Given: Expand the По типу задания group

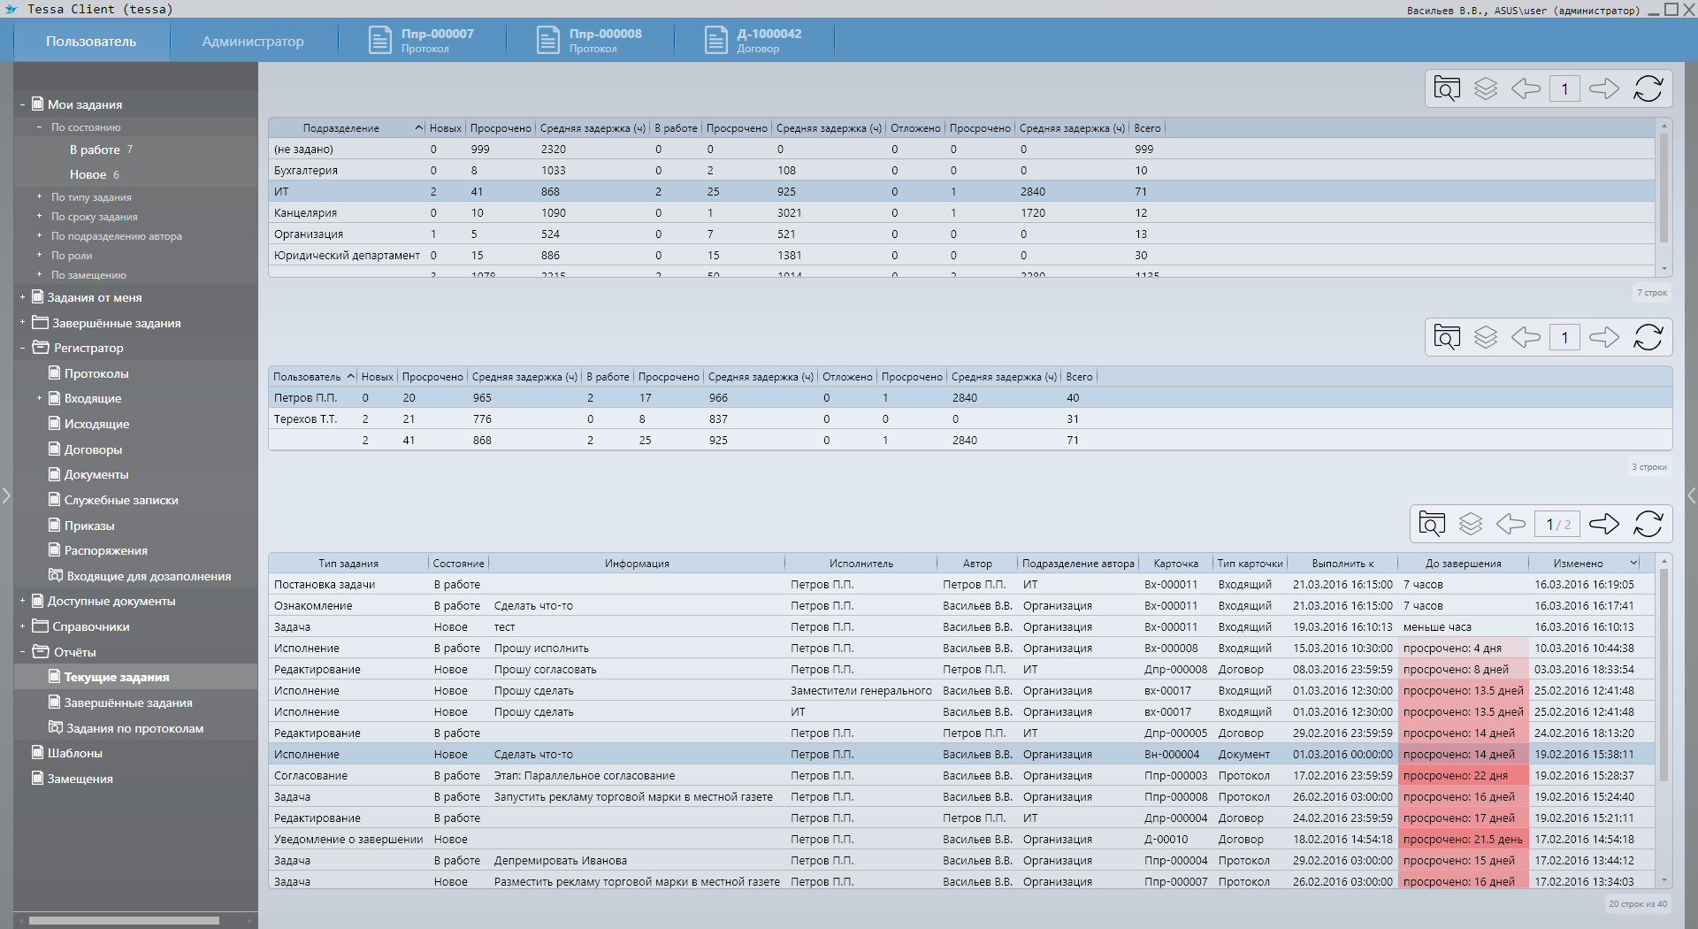Looking at the screenshot, I should (x=39, y=196).
